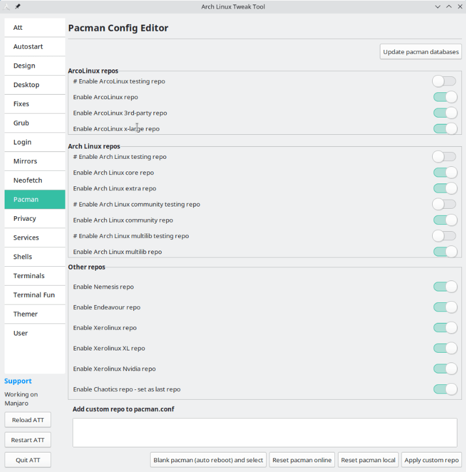The width and height of the screenshot is (466, 472).
Task: Disable the Arch Linux extra repo
Action: [x=445, y=189]
